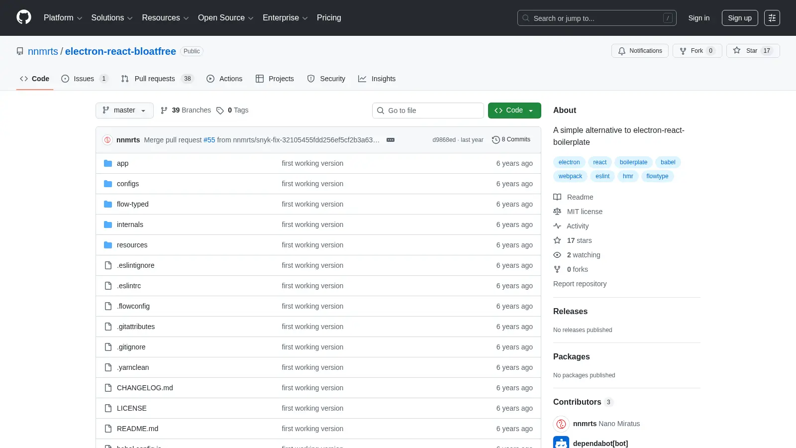Screen dimensions: 796x448
Task: Open the .gitattributes file
Action: [x=136, y=327]
